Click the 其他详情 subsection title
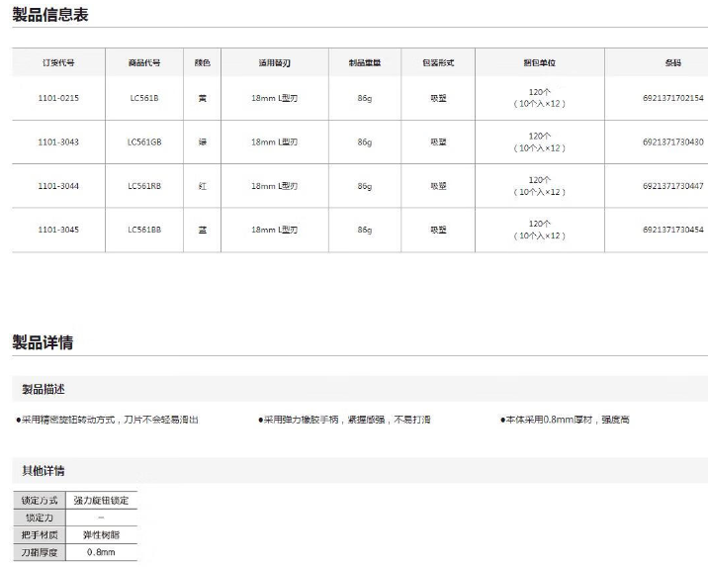This screenshot has height=567, width=708. click(44, 470)
